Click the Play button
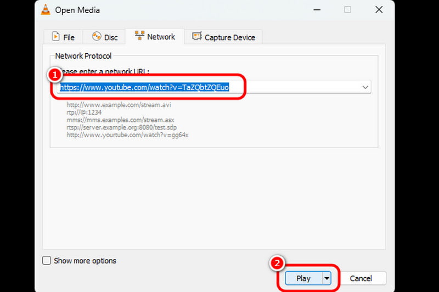The width and height of the screenshot is (439, 292). pos(304,278)
